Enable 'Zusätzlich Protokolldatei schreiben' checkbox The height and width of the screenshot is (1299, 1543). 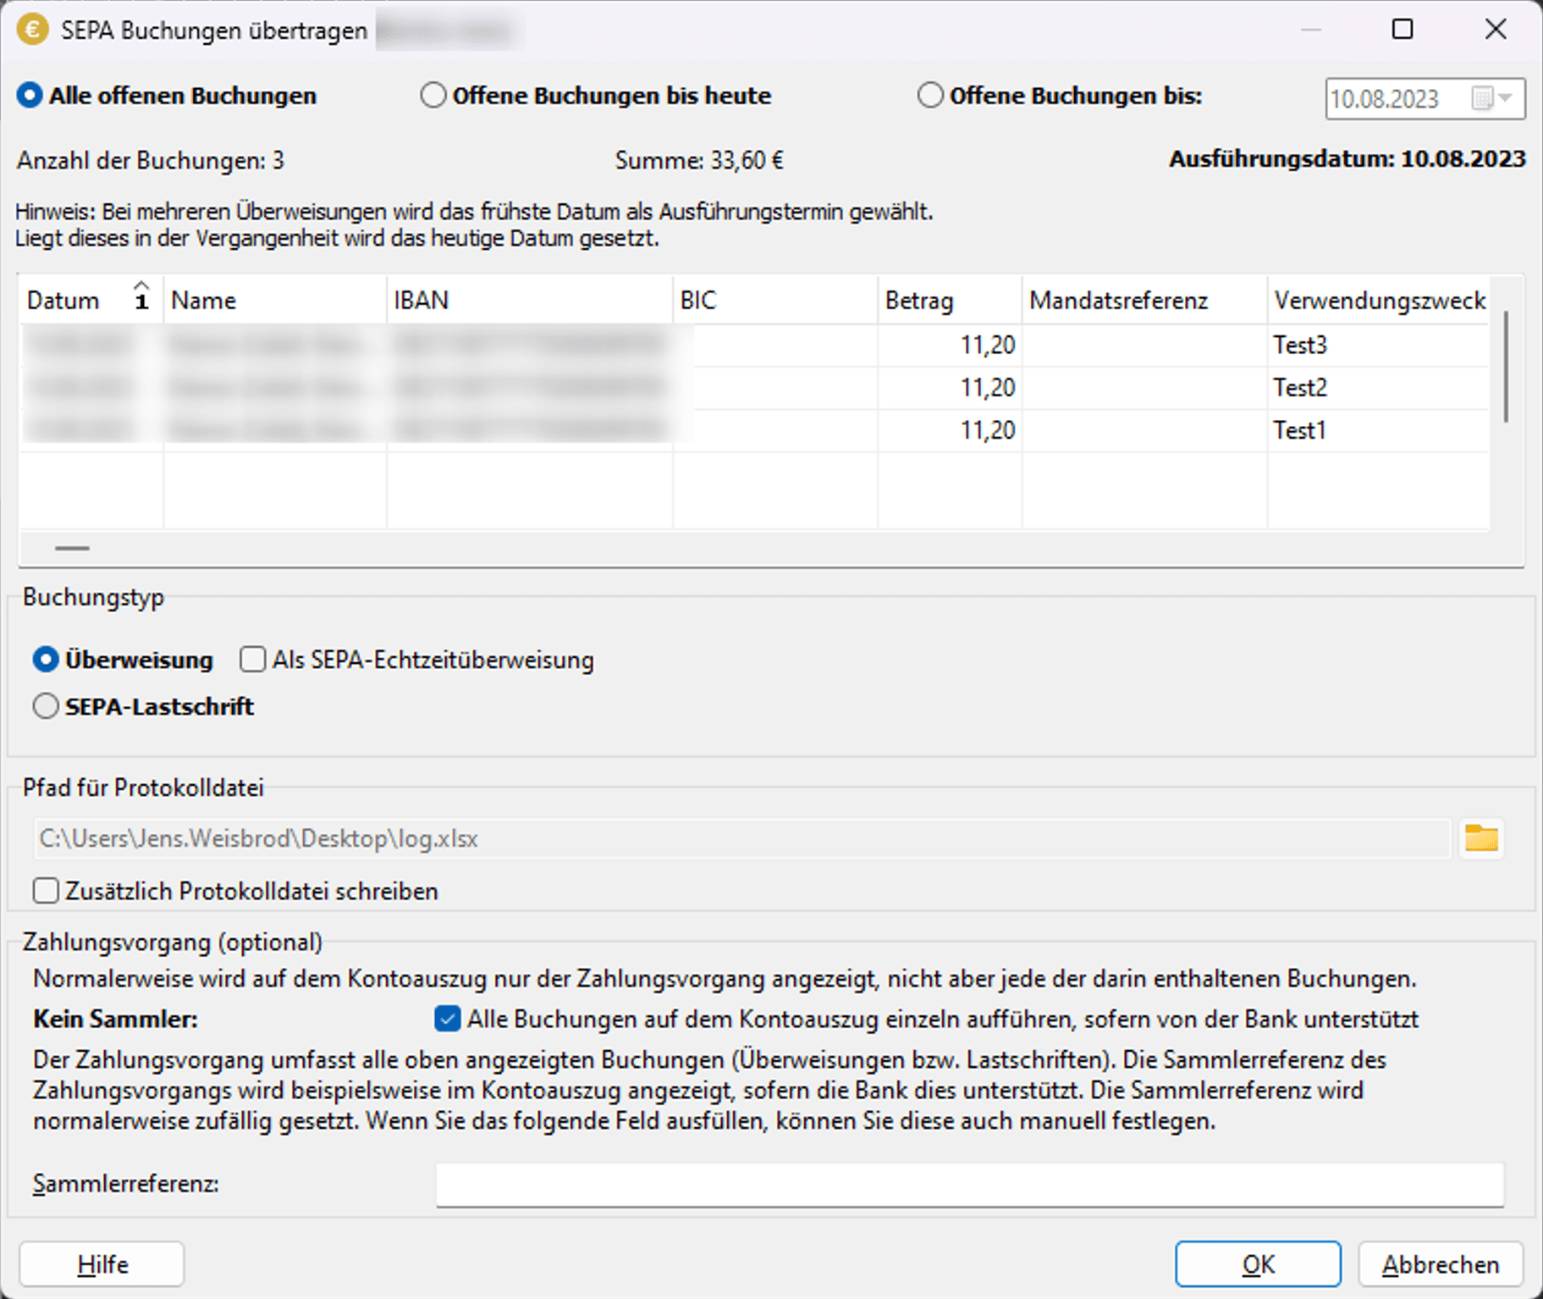click(46, 891)
